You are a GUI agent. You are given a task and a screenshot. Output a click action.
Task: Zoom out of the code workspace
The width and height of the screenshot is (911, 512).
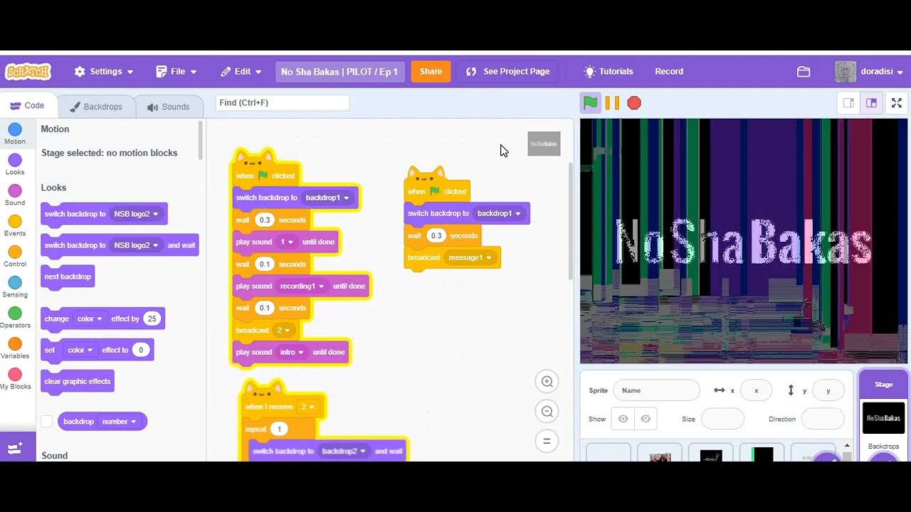click(x=547, y=411)
